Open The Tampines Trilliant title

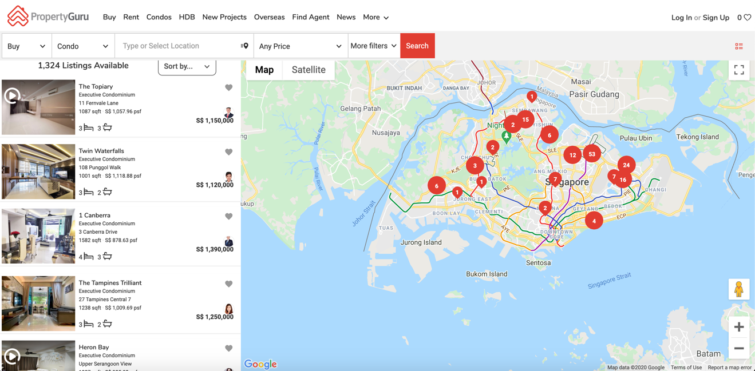pos(110,283)
